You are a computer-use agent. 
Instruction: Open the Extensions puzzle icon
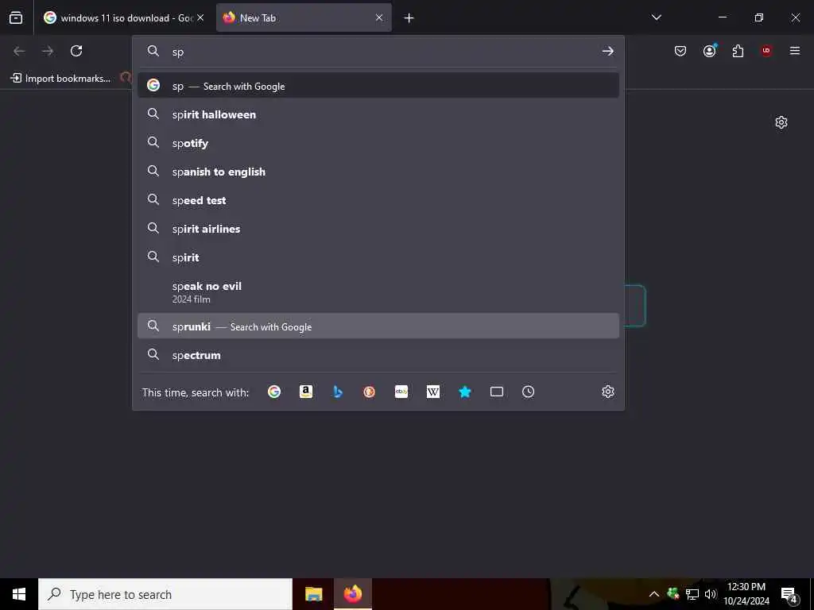click(x=738, y=51)
